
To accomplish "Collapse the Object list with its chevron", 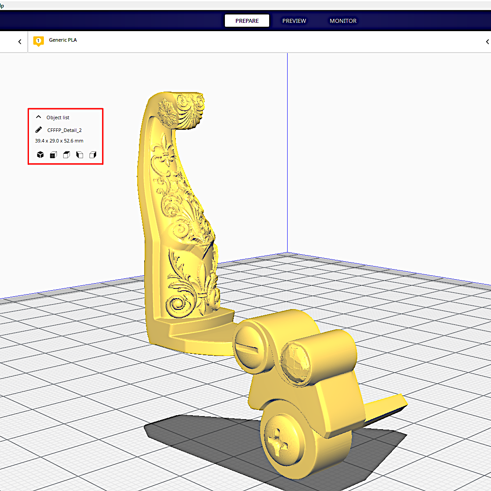I will (39, 117).
